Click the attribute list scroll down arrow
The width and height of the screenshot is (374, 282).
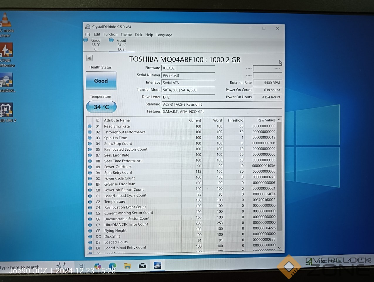[x=279, y=248]
